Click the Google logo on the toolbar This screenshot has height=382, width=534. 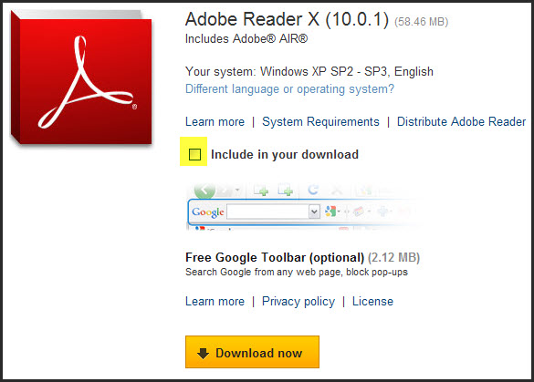[x=208, y=212]
